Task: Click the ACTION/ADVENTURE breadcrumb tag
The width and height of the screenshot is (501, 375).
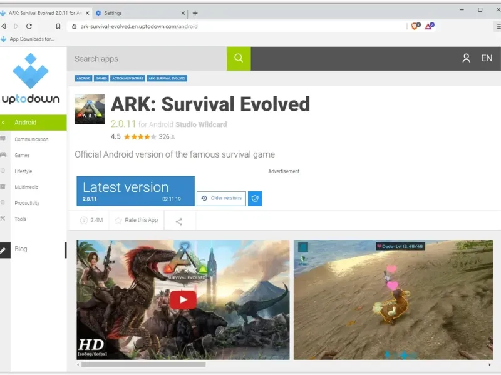Action: pyautogui.click(x=128, y=78)
